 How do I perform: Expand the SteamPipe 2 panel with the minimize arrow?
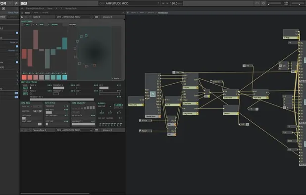(30, 130)
